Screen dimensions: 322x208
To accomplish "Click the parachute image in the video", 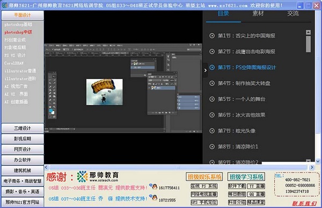I will (x=105, y=92).
